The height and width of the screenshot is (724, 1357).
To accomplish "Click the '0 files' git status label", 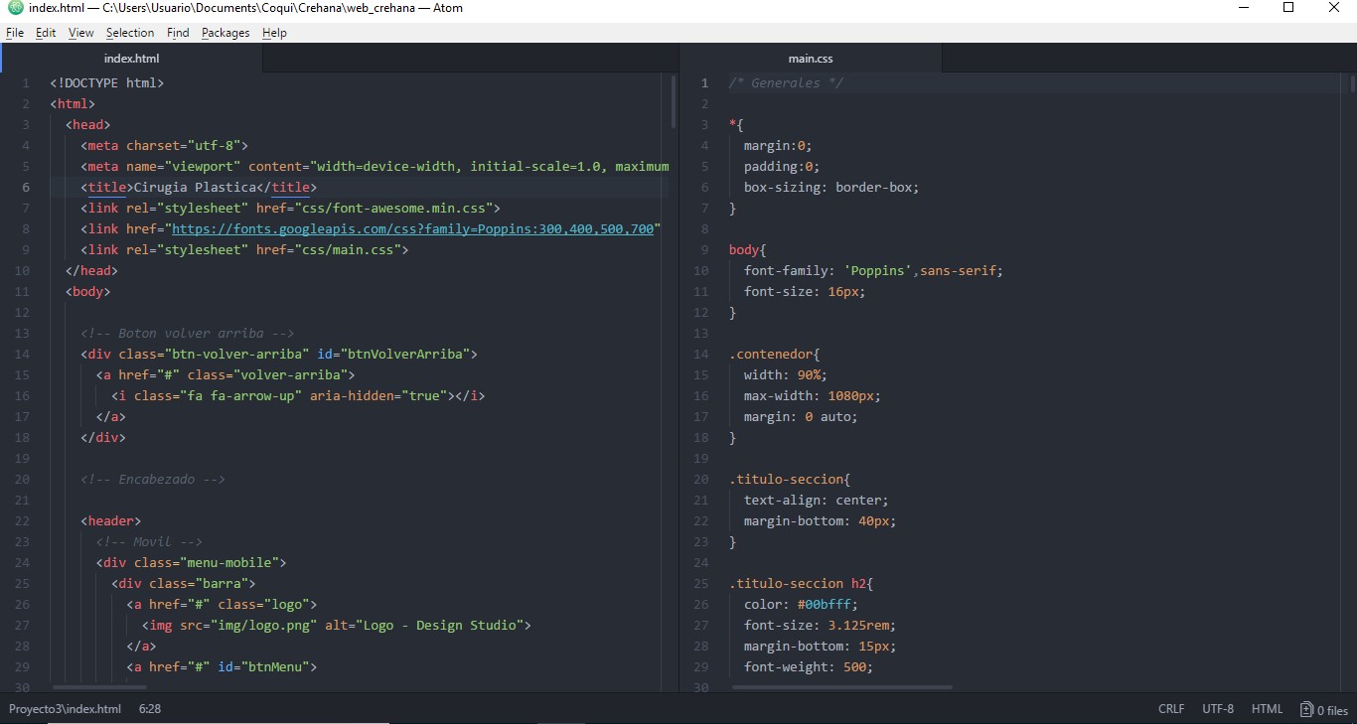I will (1332, 710).
